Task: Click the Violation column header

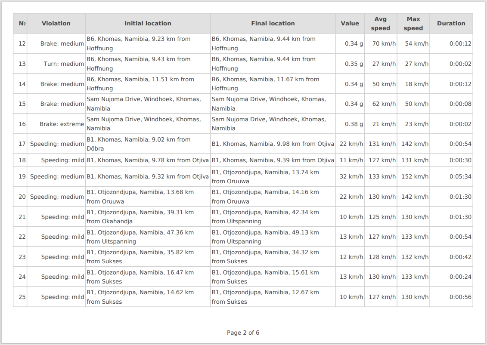Action: coord(56,24)
